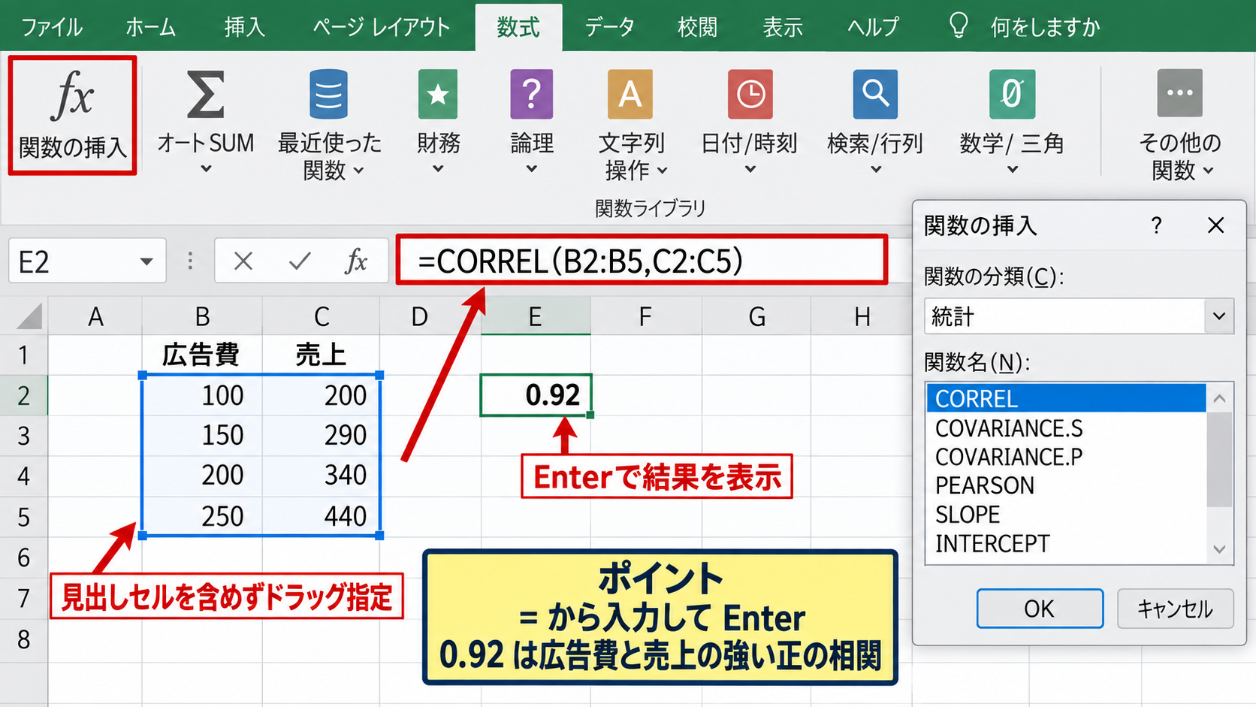Switch to the 表示 tab
The width and height of the screenshot is (1256, 707).
(783, 27)
